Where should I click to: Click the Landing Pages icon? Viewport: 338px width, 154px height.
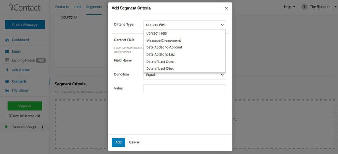[7, 61]
